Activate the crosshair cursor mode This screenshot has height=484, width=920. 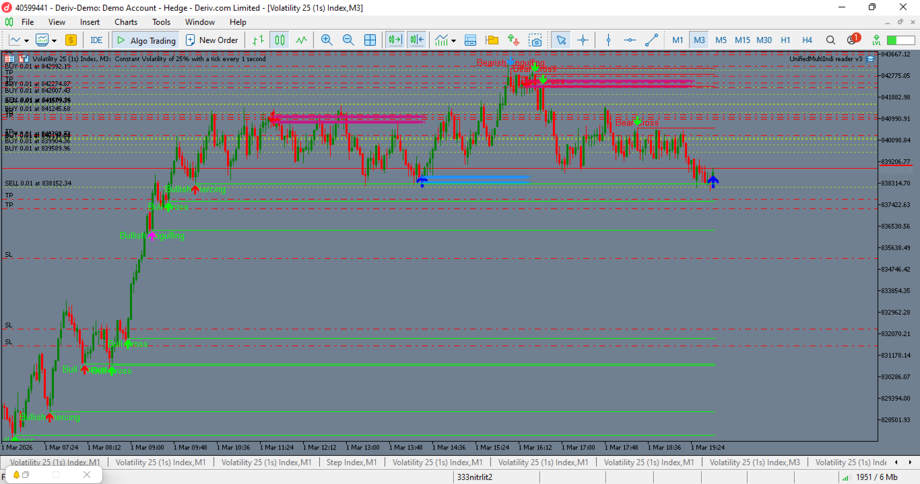(583, 40)
